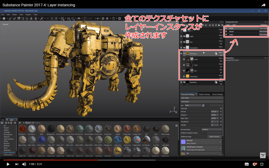This screenshot has width=269, height=168.
Task: Pick the Gold Armor smart material
Action: (x=127, y=141)
